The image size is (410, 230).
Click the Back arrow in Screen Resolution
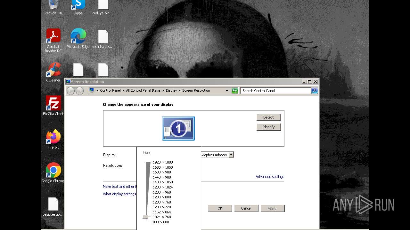pos(71,91)
